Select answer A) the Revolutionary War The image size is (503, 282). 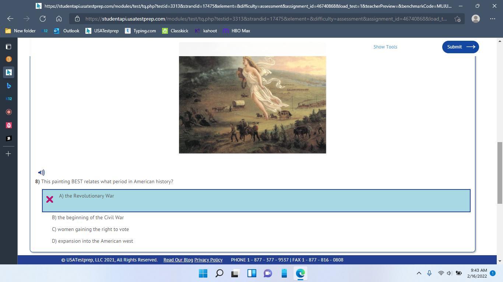256,200
